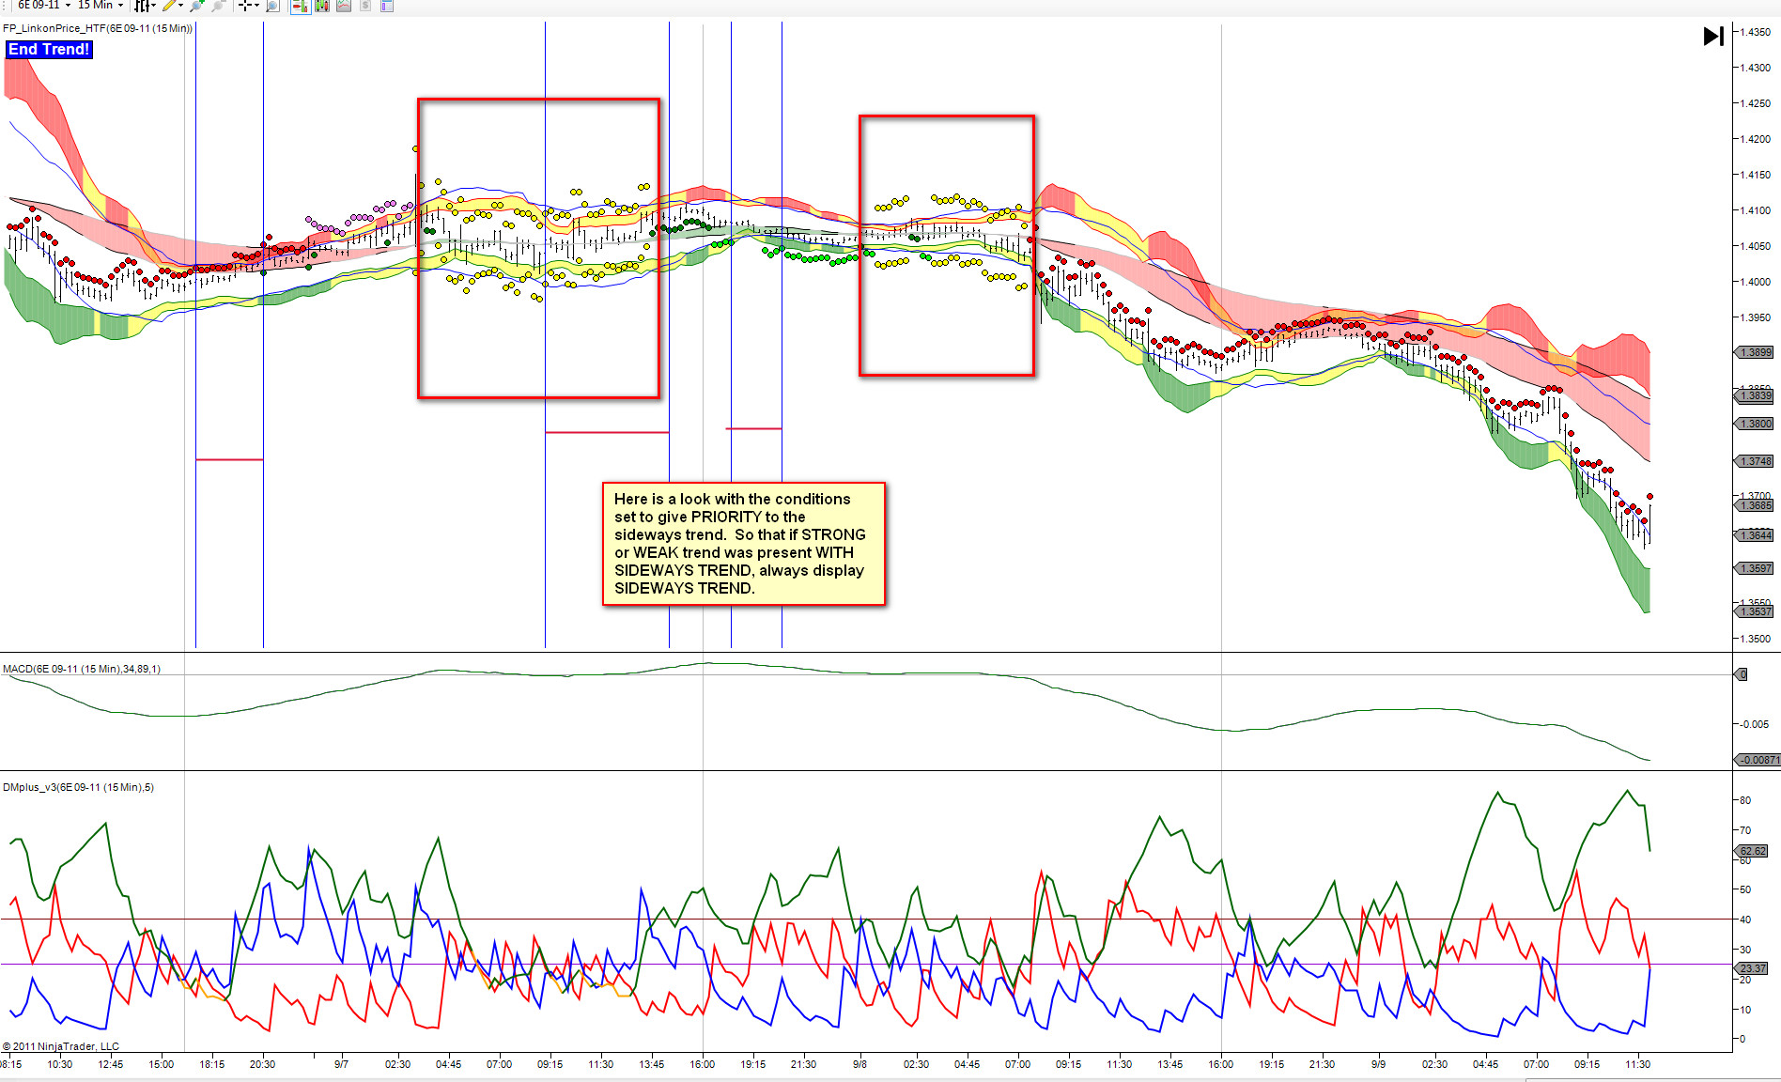Click the 1.3899 price marker
The image size is (1781, 1082).
[1754, 352]
